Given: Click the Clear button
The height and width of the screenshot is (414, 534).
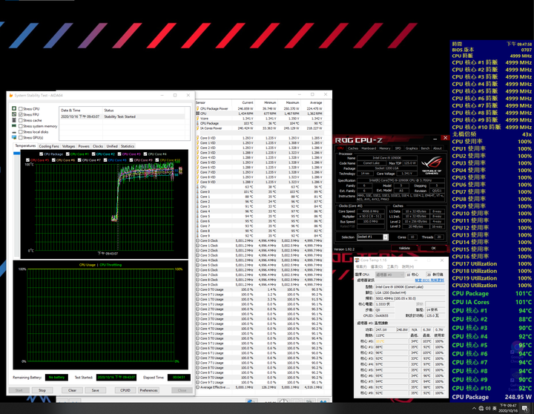Looking at the screenshot, I should [x=72, y=390].
